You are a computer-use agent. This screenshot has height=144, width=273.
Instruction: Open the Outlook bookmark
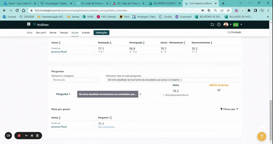point(10,17)
